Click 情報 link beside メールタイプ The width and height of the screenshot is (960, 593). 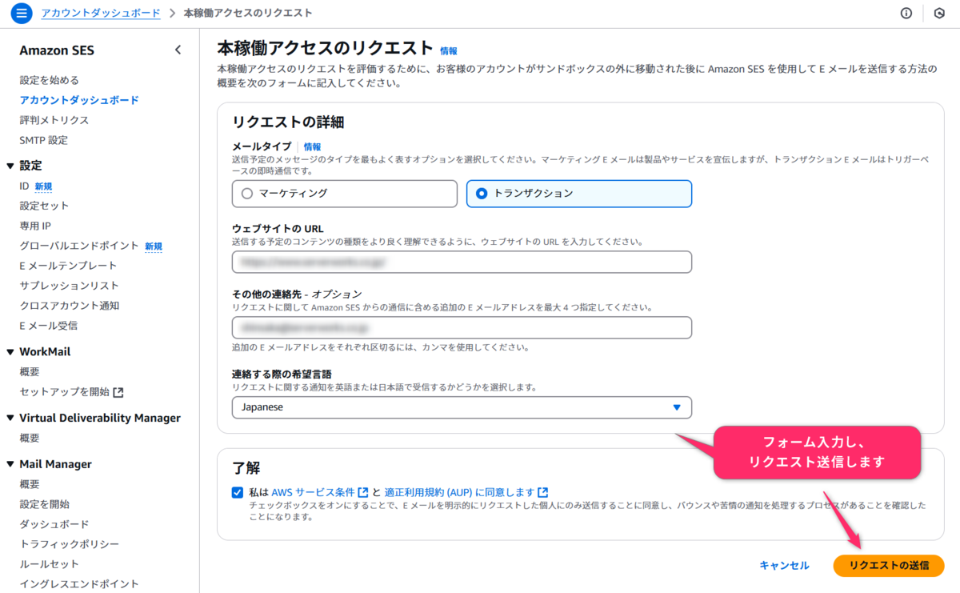point(312,147)
